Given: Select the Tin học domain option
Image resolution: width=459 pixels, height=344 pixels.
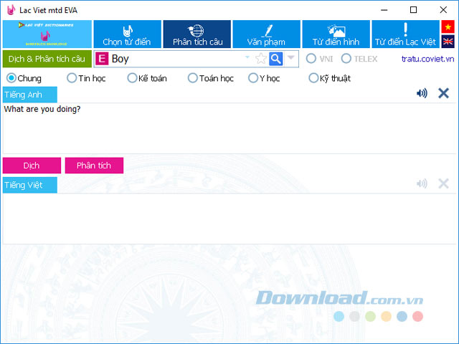Looking at the screenshot, I should click(x=86, y=78).
